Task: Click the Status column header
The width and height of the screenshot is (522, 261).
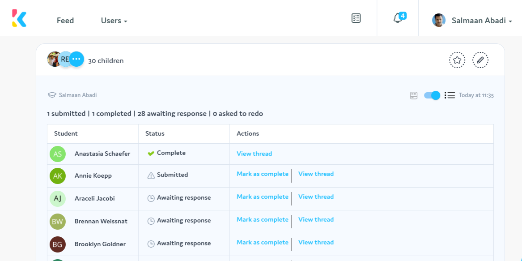Action: click(x=155, y=134)
